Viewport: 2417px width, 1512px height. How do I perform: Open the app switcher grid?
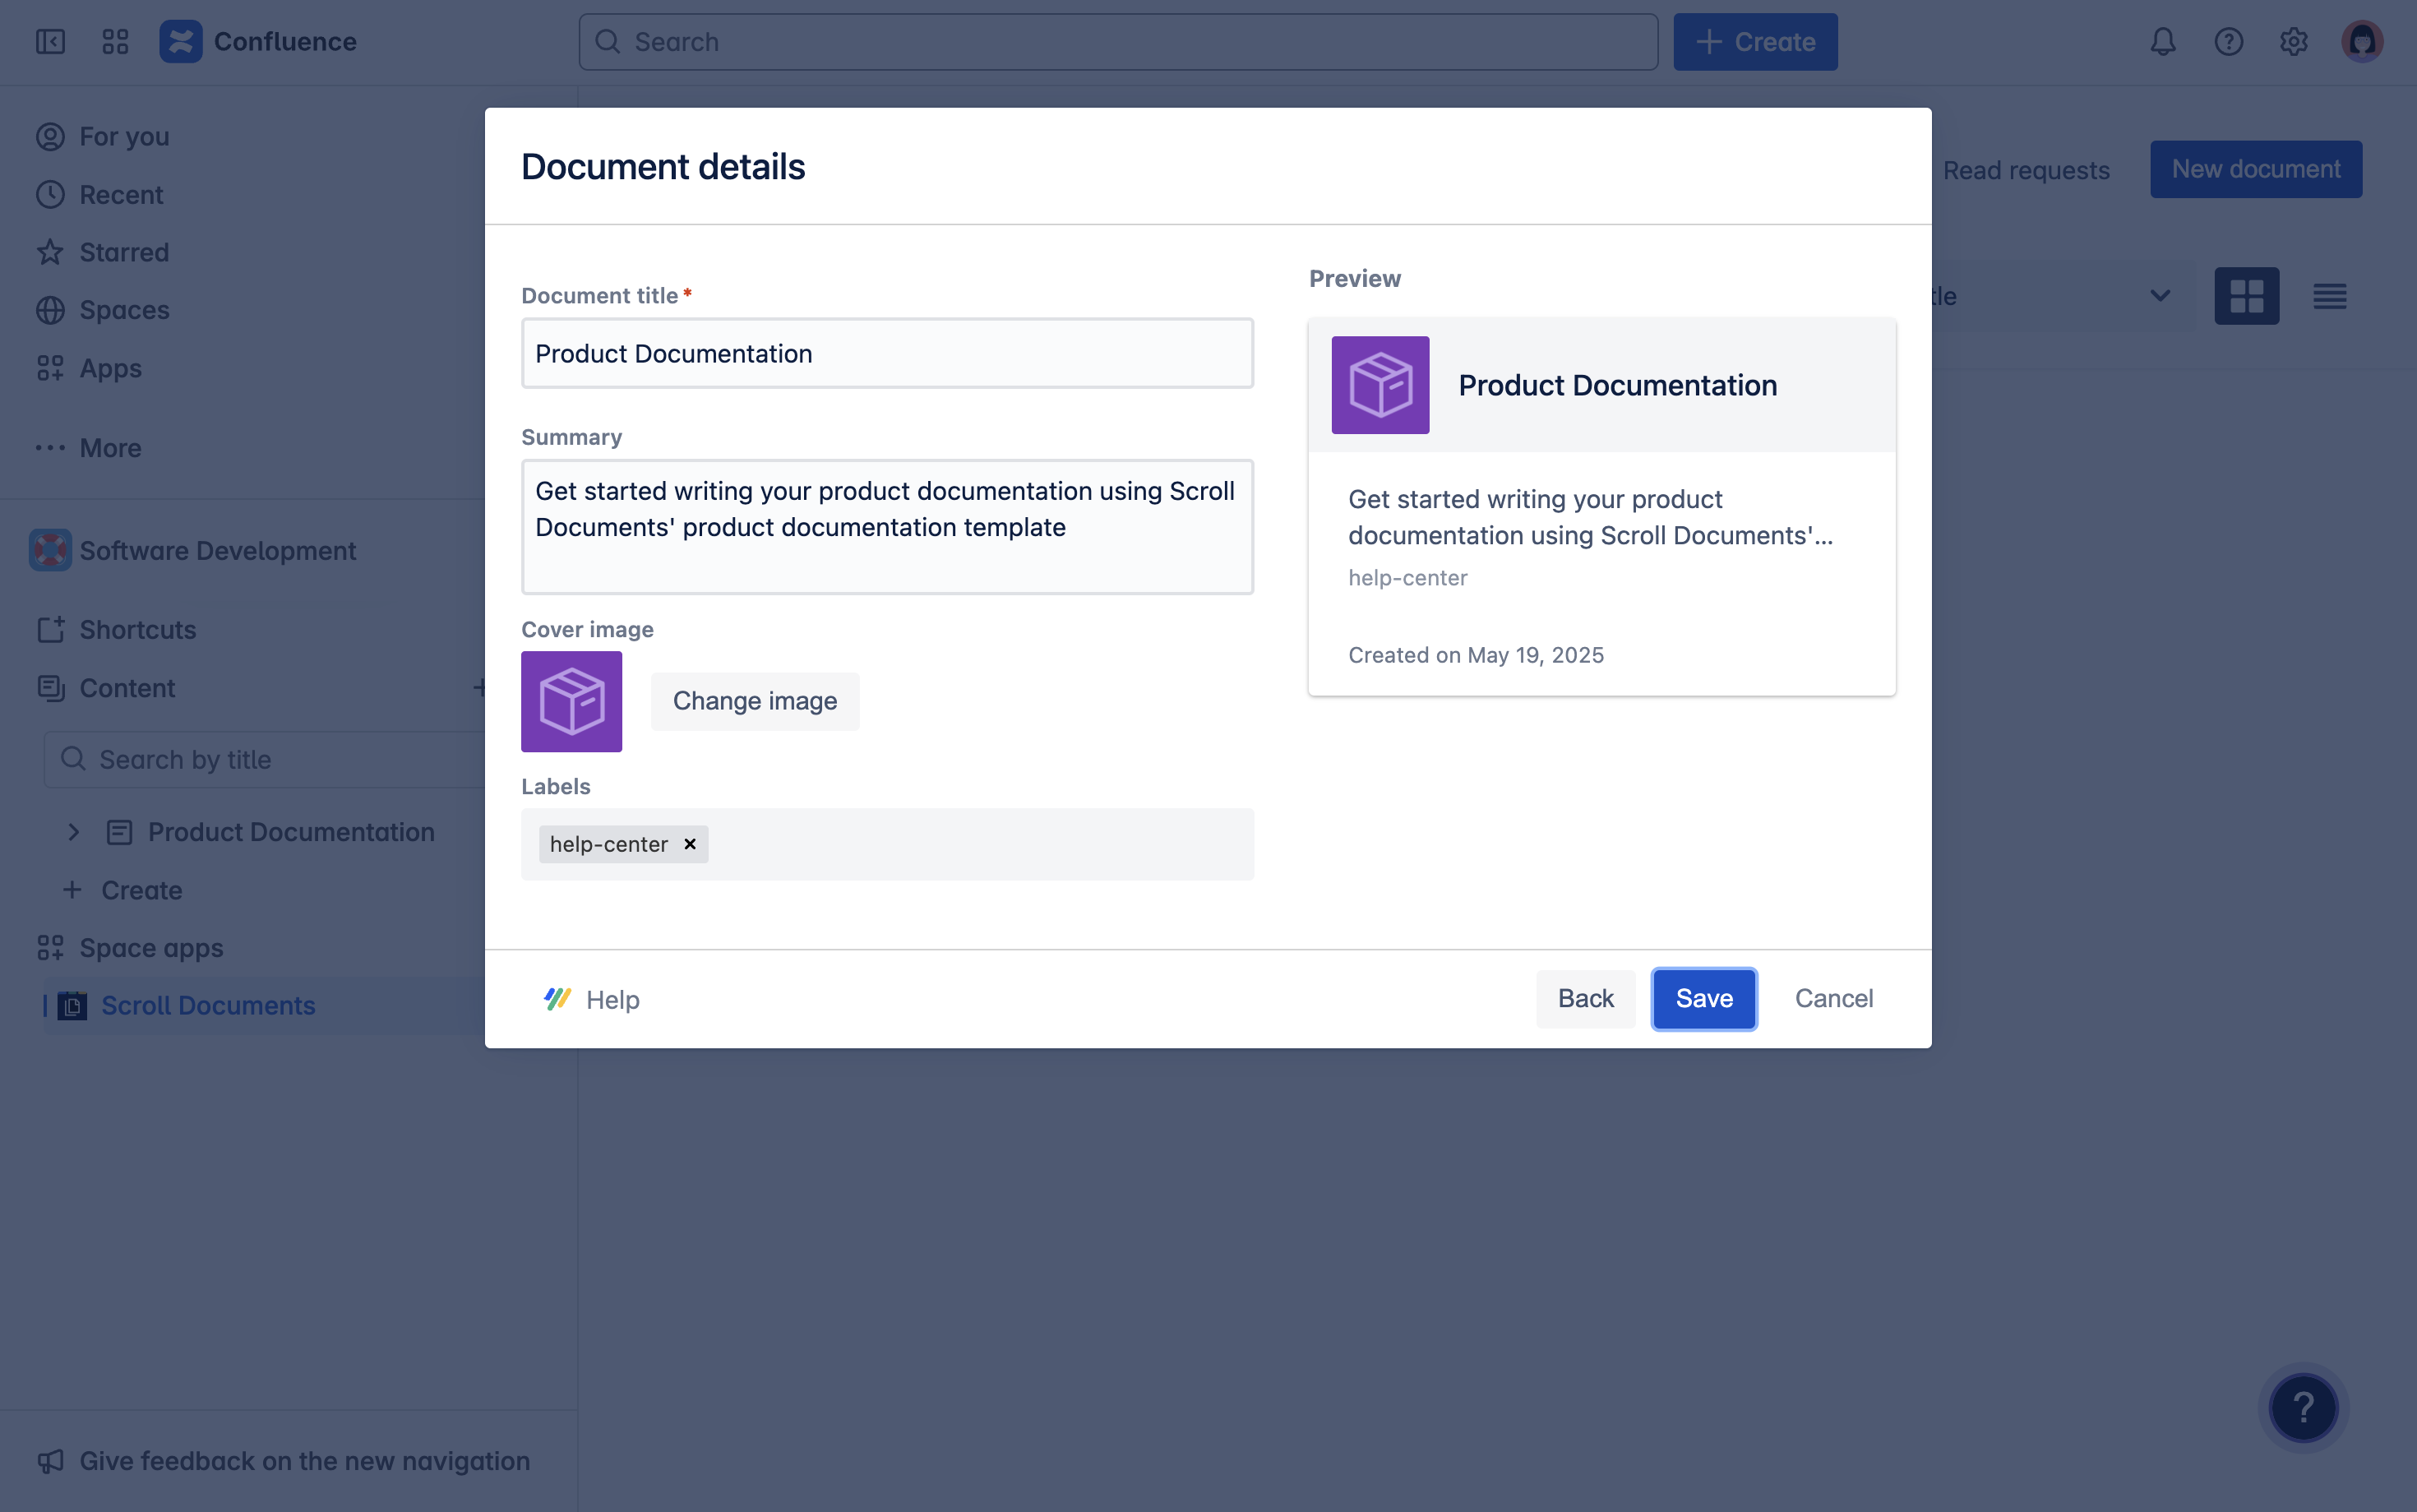[115, 42]
